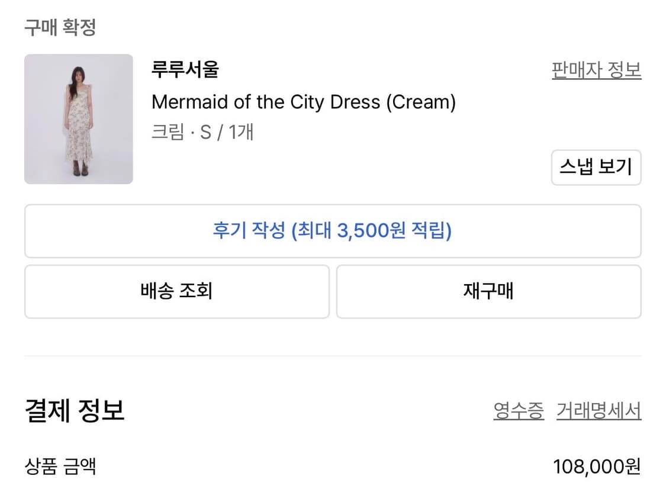Click the 크림 · S option text
Image resolution: width=666 pixels, height=489 pixels.
click(181, 132)
